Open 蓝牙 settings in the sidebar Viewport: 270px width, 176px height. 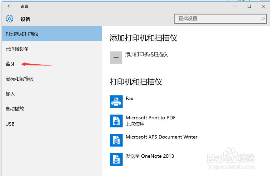(10, 64)
